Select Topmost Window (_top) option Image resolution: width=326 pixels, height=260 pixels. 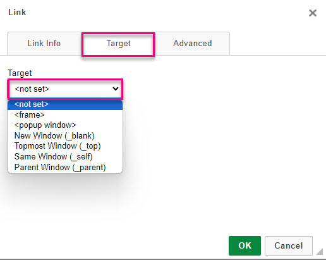coord(65,146)
